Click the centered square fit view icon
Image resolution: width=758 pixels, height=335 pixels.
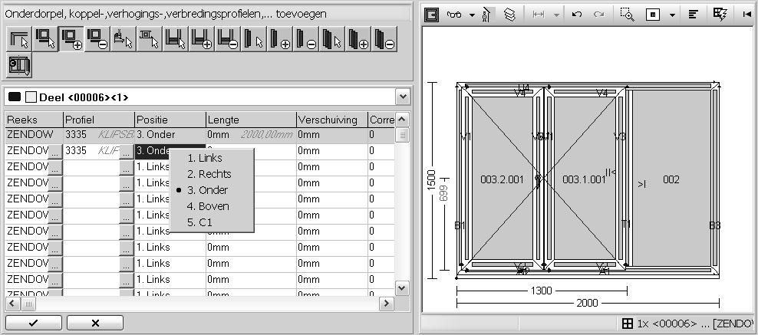[x=653, y=15]
